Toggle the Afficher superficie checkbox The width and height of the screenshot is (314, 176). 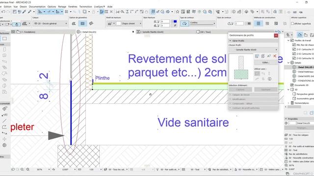292,23
